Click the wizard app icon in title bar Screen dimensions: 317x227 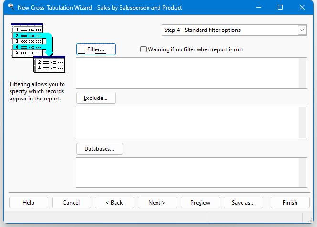[x=11, y=8]
